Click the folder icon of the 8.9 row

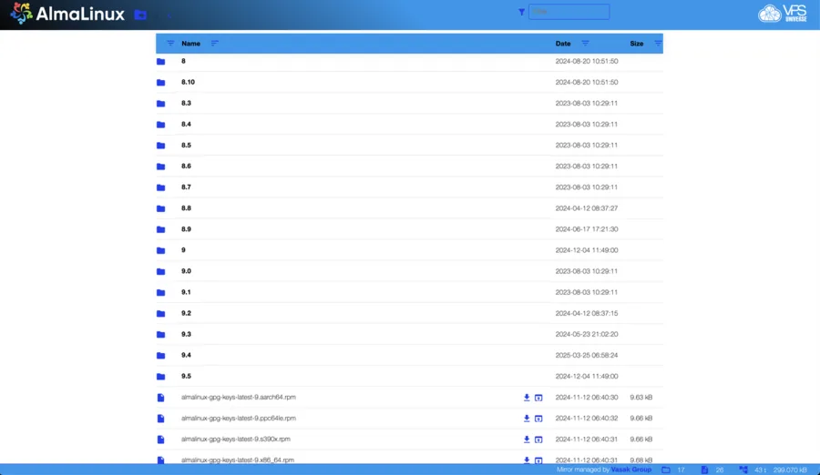pos(161,229)
